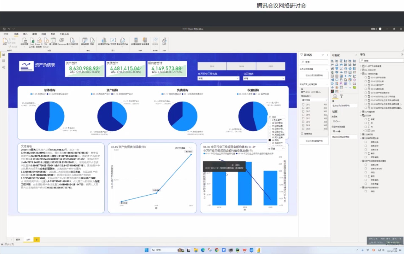Open the External Tools ribbon tab
Viewport: 404px width, 254px height.
pyautogui.click(x=64, y=34)
